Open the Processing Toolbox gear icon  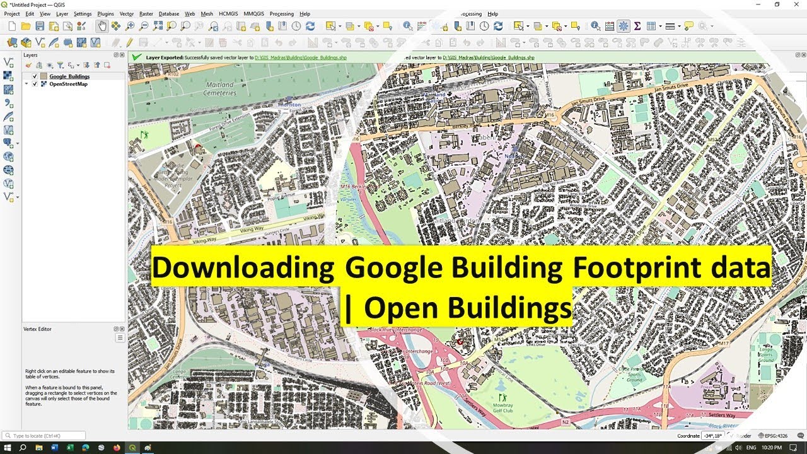624,26
